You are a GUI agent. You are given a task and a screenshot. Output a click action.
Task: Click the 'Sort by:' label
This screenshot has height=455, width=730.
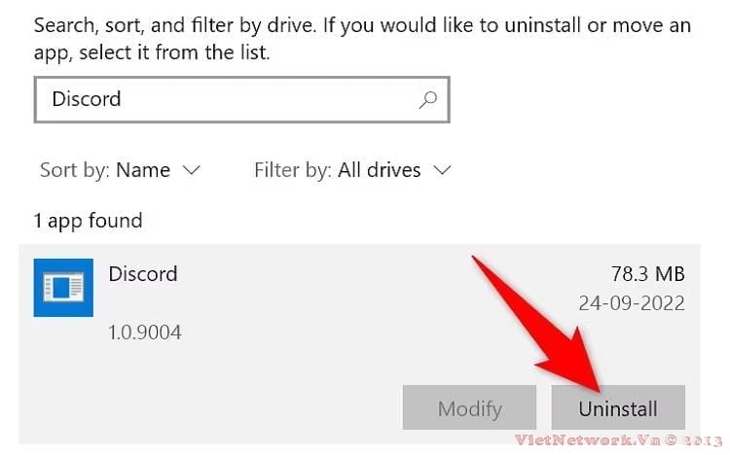pyautogui.click(x=74, y=170)
